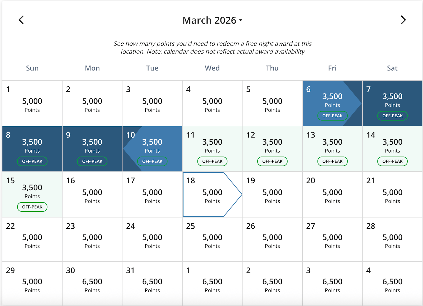Click the OFF-PEAK badge on March 11
Viewport: 423px width, 306px height.
click(x=212, y=161)
